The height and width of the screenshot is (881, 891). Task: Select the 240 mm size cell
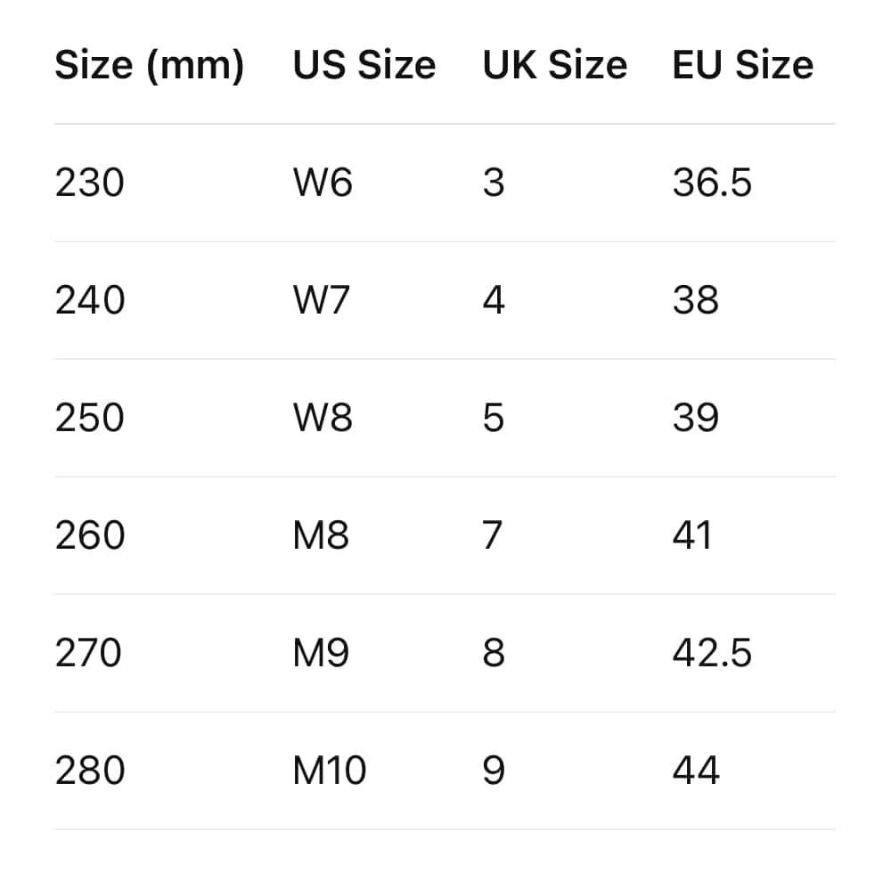[89, 300]
